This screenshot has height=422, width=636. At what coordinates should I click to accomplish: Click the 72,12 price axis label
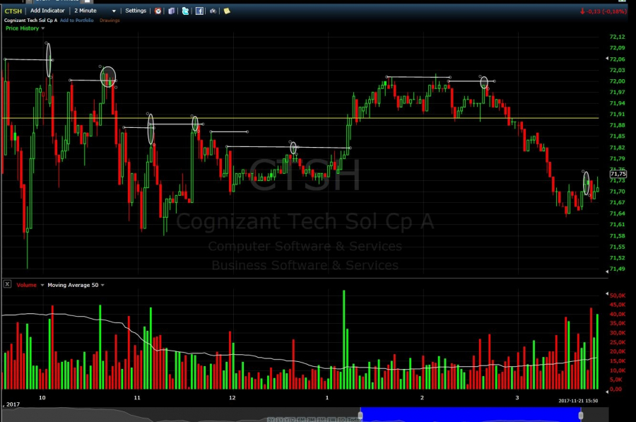coord(618,37)
